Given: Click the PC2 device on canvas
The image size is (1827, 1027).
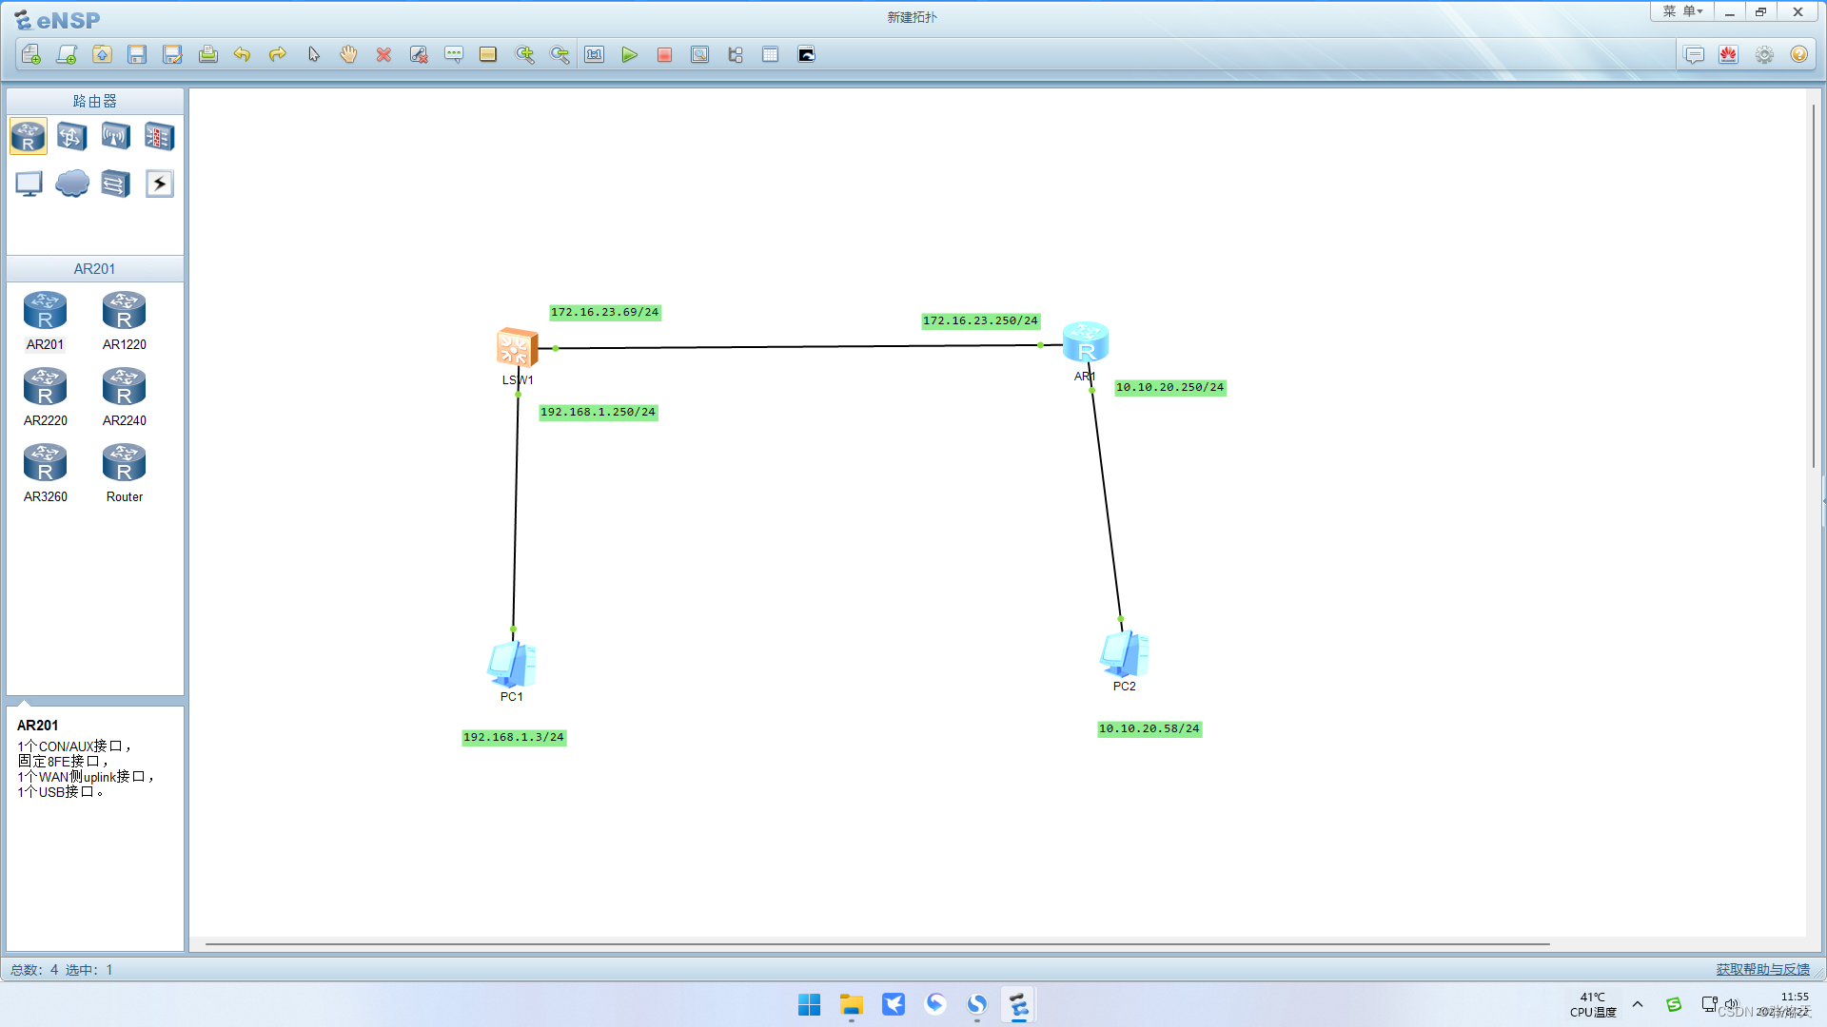Looking at the screenshot, I should [1124, 654].
